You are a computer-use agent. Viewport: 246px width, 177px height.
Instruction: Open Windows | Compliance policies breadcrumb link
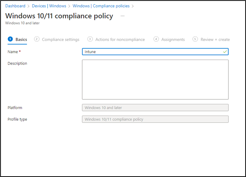click(x=101, y=6)
